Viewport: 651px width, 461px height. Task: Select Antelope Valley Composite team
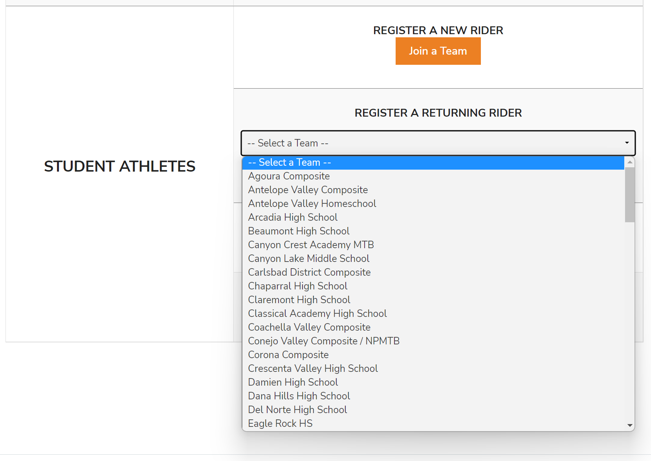(308, 190)
